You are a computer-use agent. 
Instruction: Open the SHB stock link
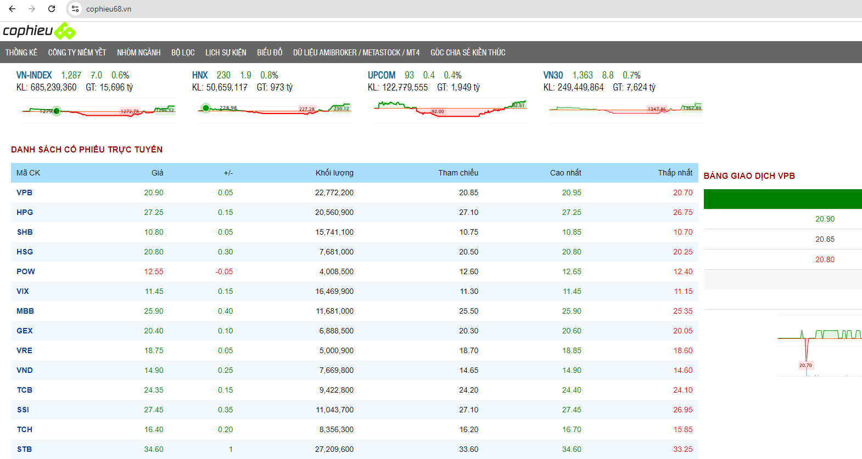tap(25, 232)
